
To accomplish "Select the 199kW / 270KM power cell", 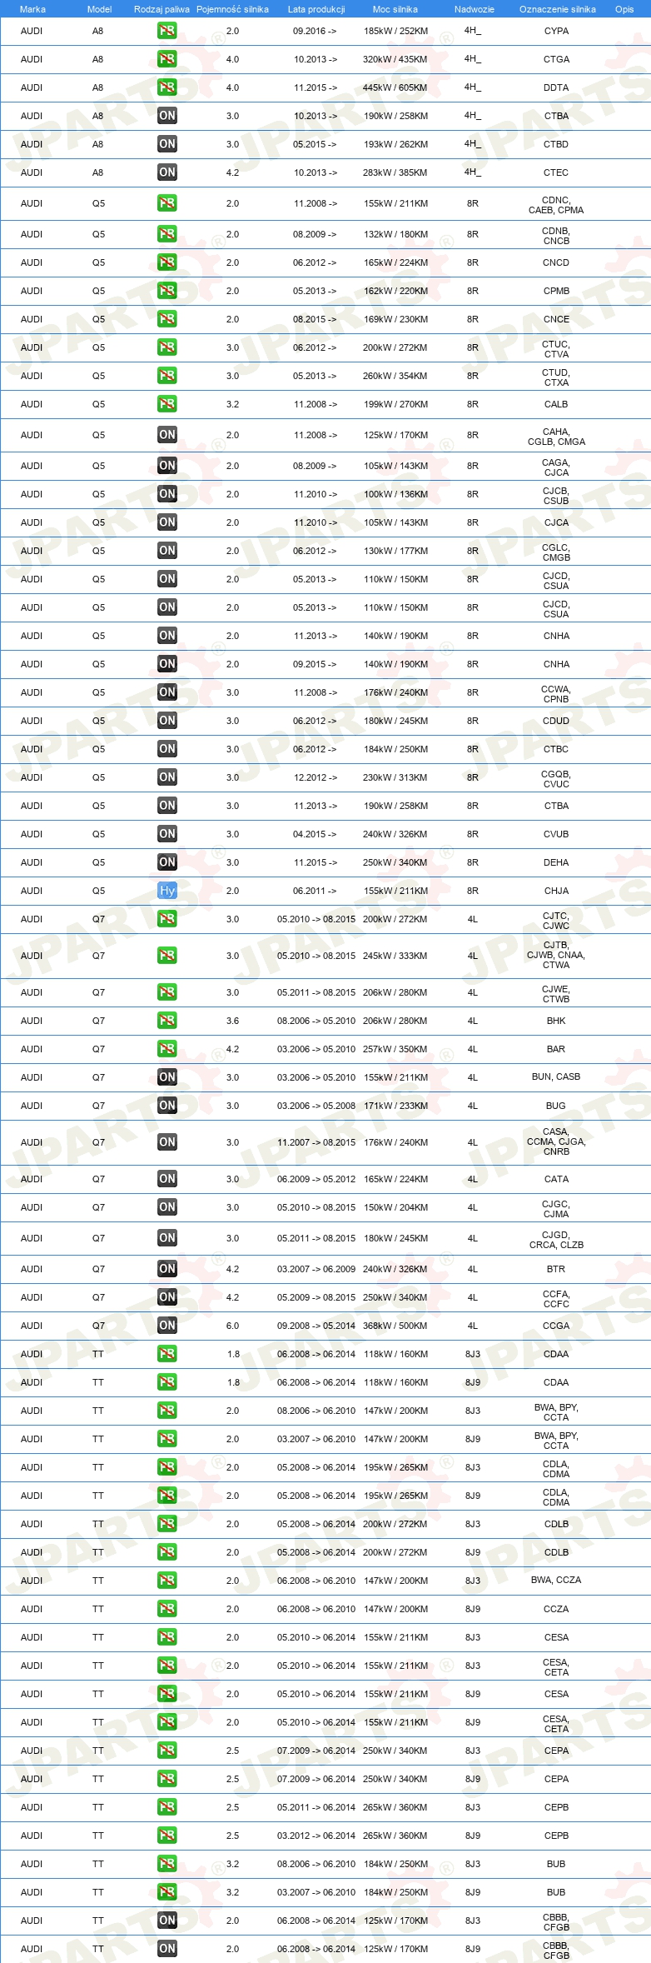I will [x=395, y=404].
